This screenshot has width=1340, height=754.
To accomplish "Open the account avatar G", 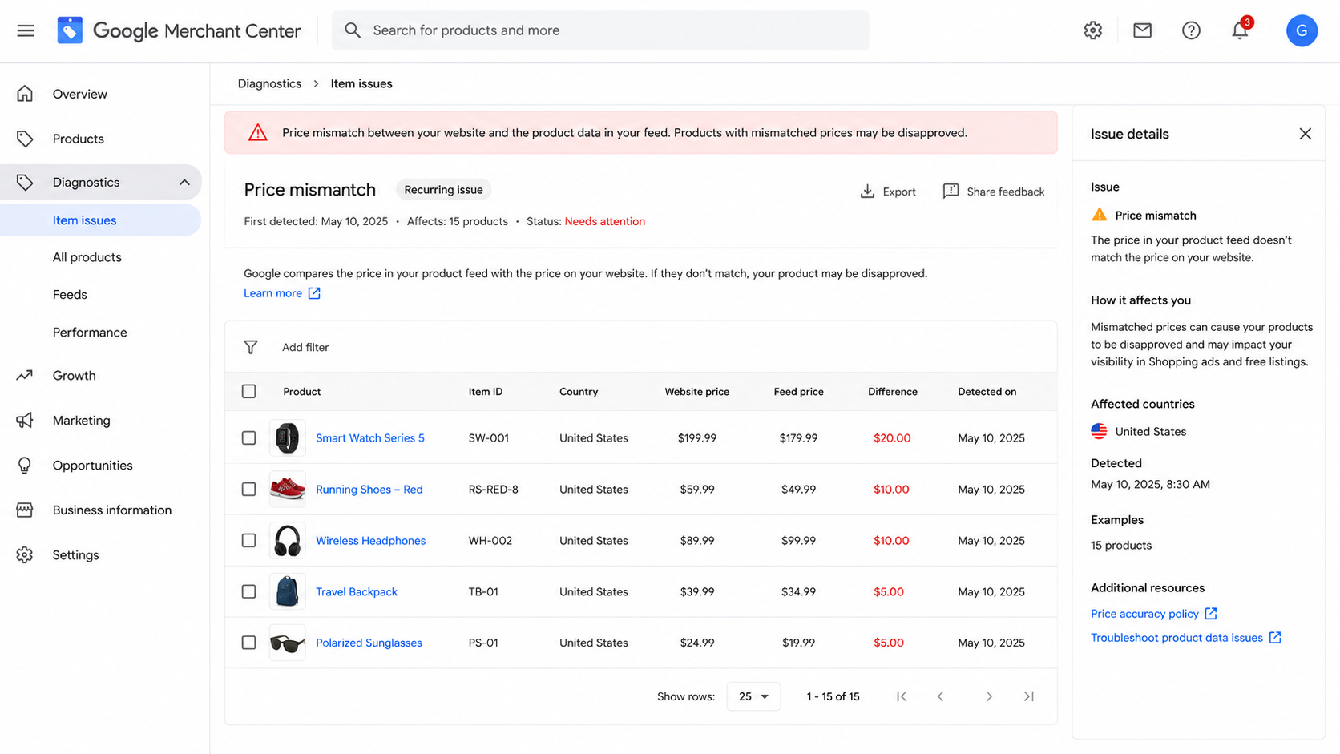I will click(1302, 30).
